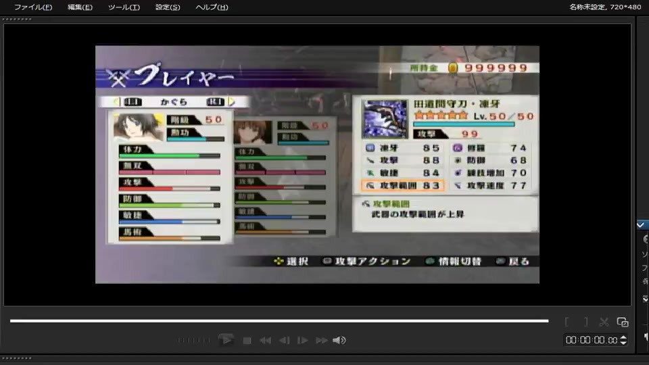
Task: Open the ヘルプ(H) menu
Action: point(212,7)
